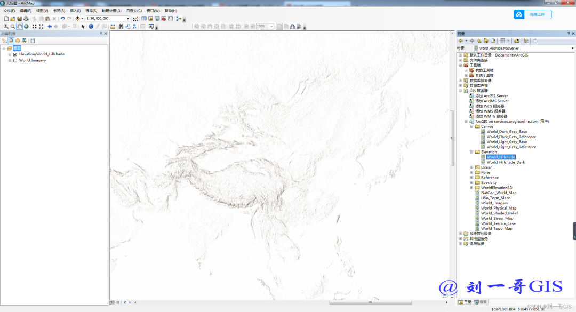The height and width of the screenshot is (312, 576).
Task: Connect to folder in Catalog
Action: click(x=516, y=41)
